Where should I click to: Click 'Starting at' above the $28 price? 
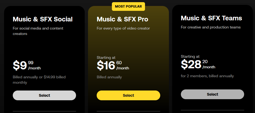190,56
